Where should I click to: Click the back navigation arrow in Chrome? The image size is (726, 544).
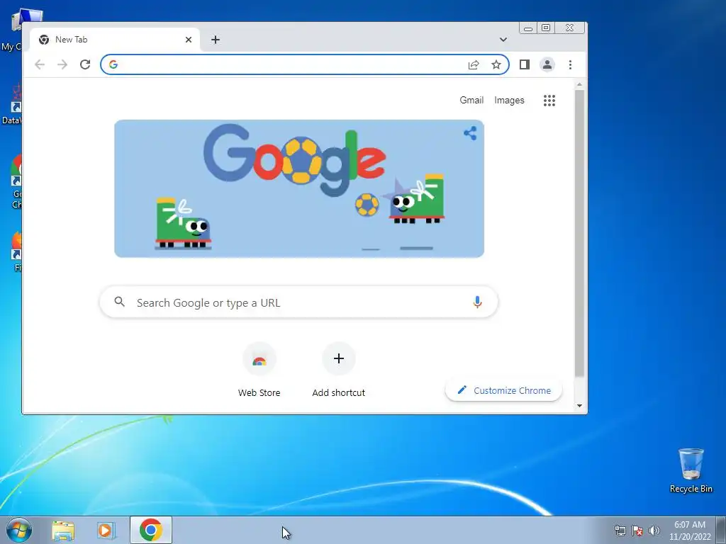coord(40,64)
